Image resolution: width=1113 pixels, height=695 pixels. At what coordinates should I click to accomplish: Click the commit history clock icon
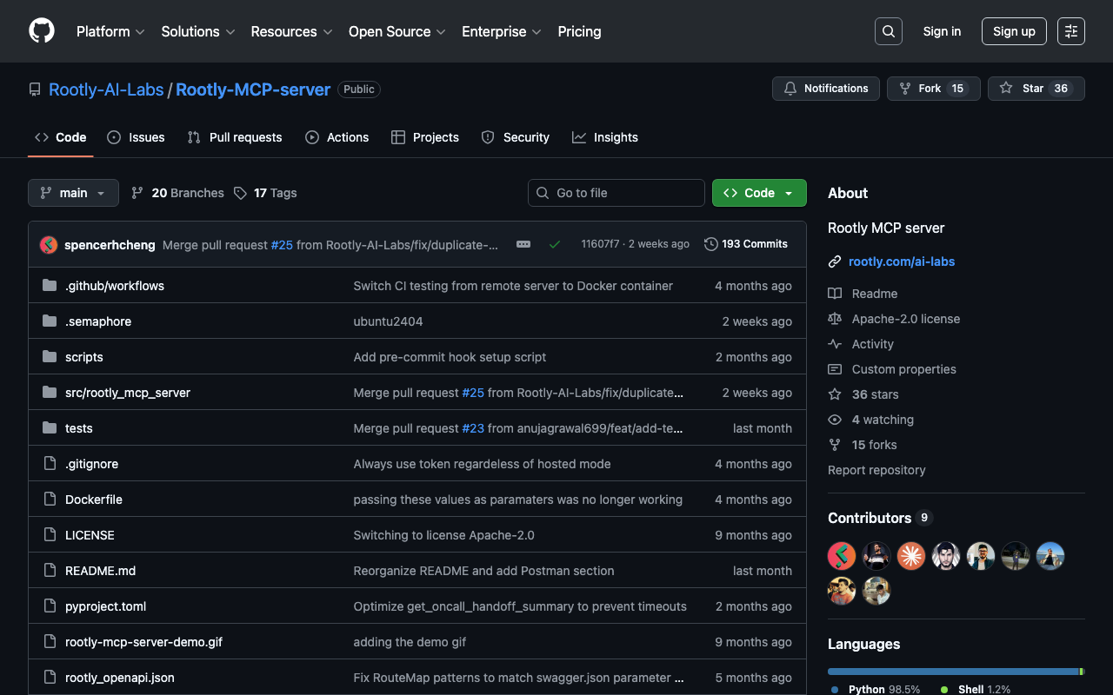click(x=710, y=244)
